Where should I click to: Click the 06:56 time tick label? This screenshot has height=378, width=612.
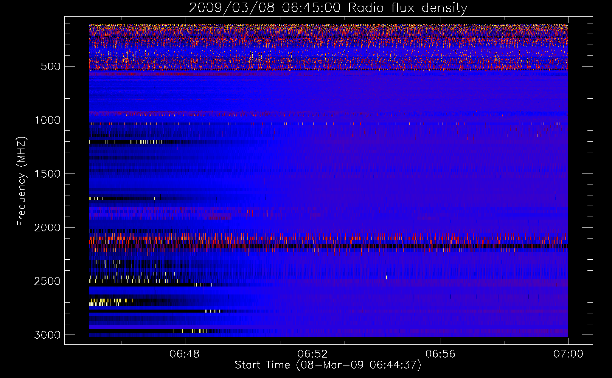[440, 354]
